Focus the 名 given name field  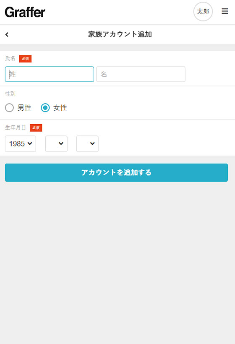pos(141,74)
